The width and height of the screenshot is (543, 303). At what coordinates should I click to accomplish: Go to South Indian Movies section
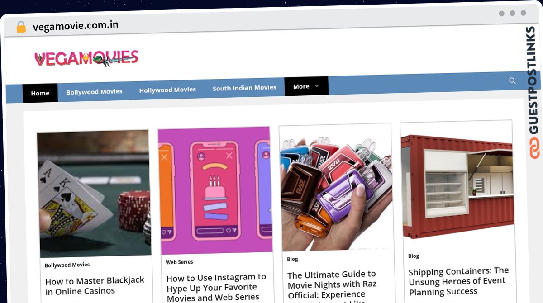coord(244,88)
